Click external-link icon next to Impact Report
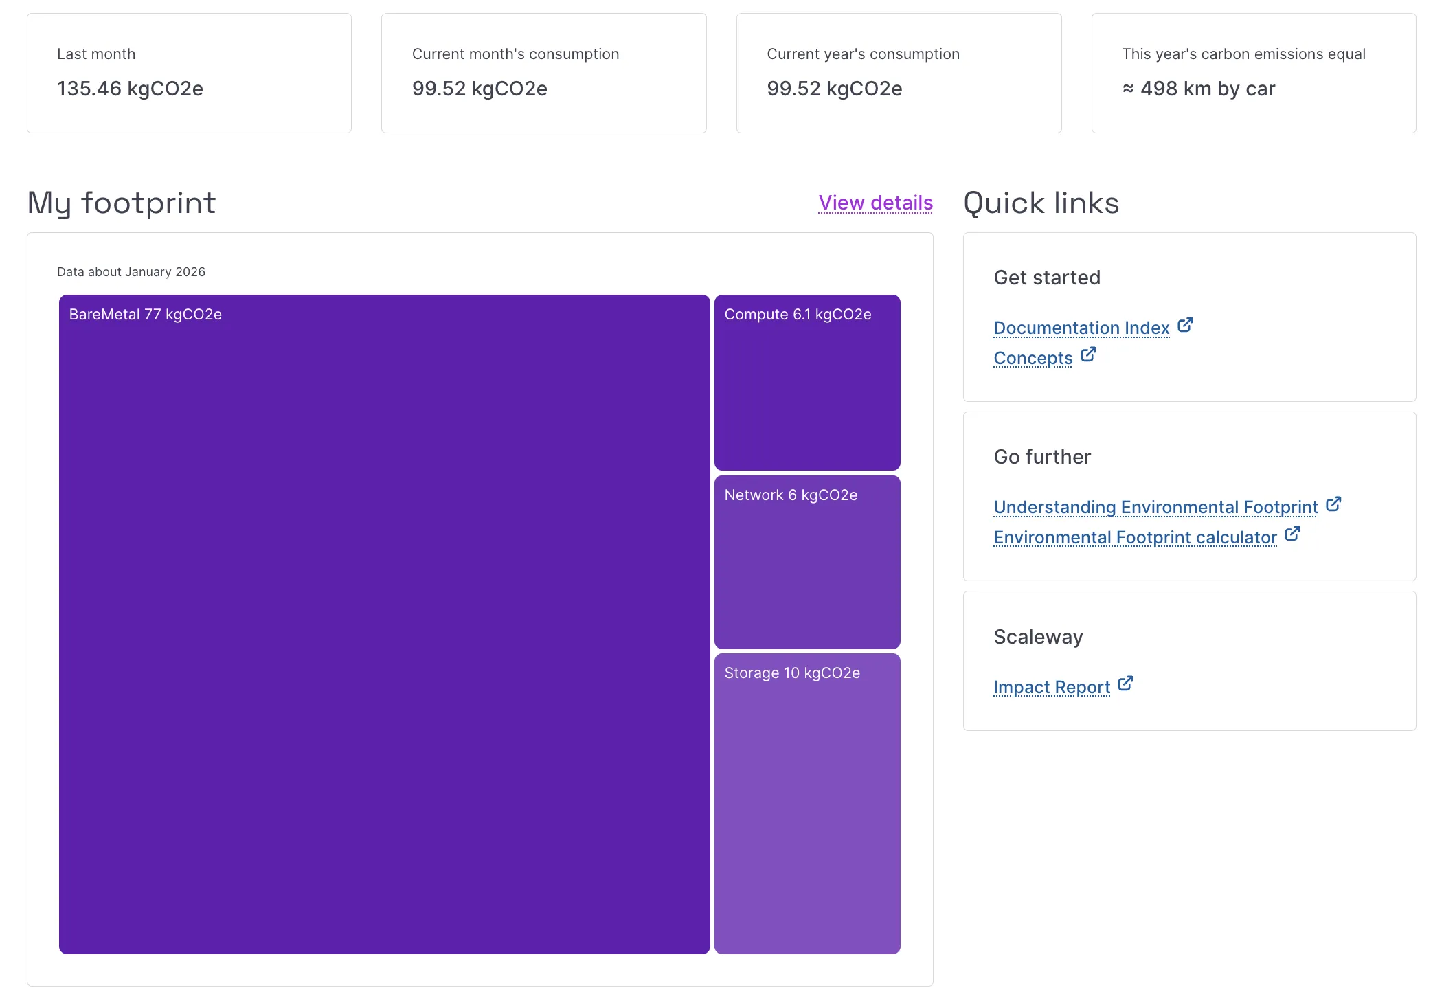 click(1125, 684)
